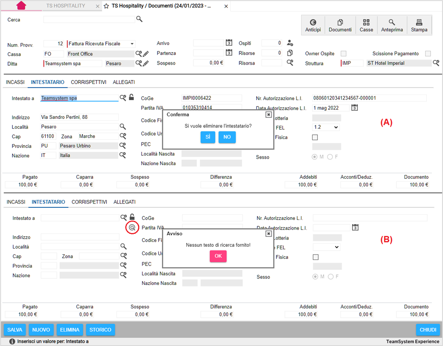This screenshot has width=443, height=346.
Task: Open the Anticipi toolbar button
Action: (313, 26)
